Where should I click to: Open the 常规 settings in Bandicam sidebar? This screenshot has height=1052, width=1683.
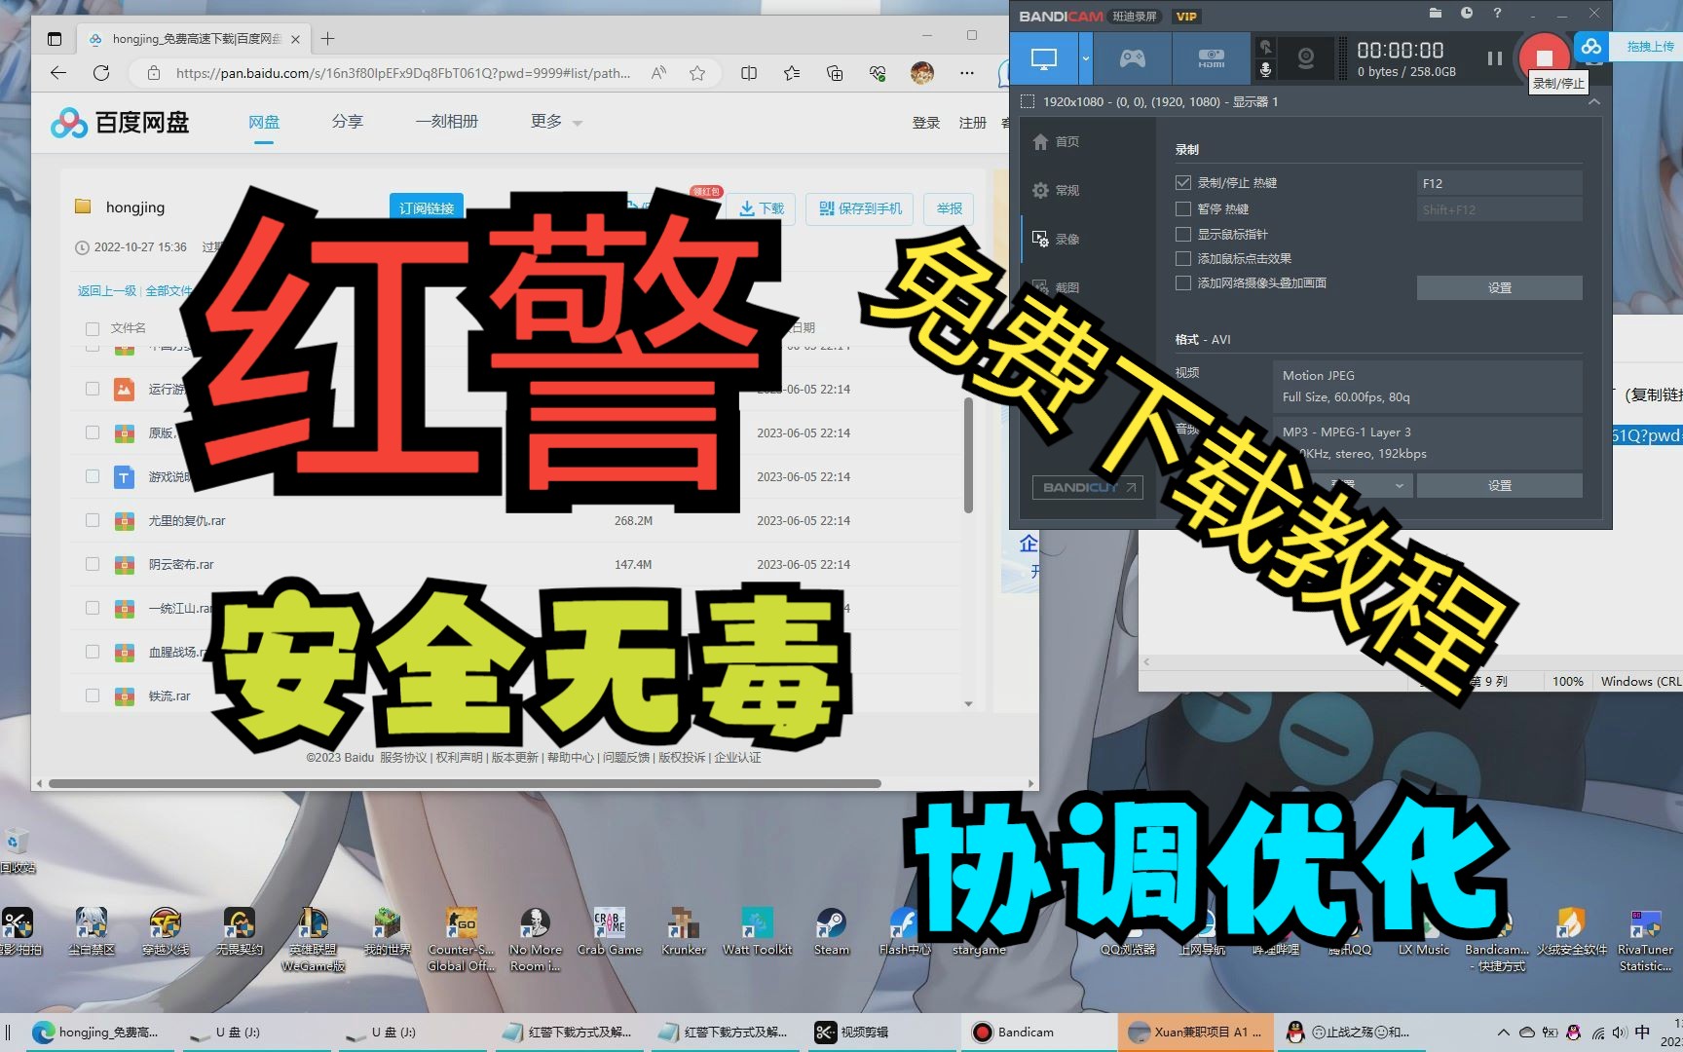point(1057,190)
